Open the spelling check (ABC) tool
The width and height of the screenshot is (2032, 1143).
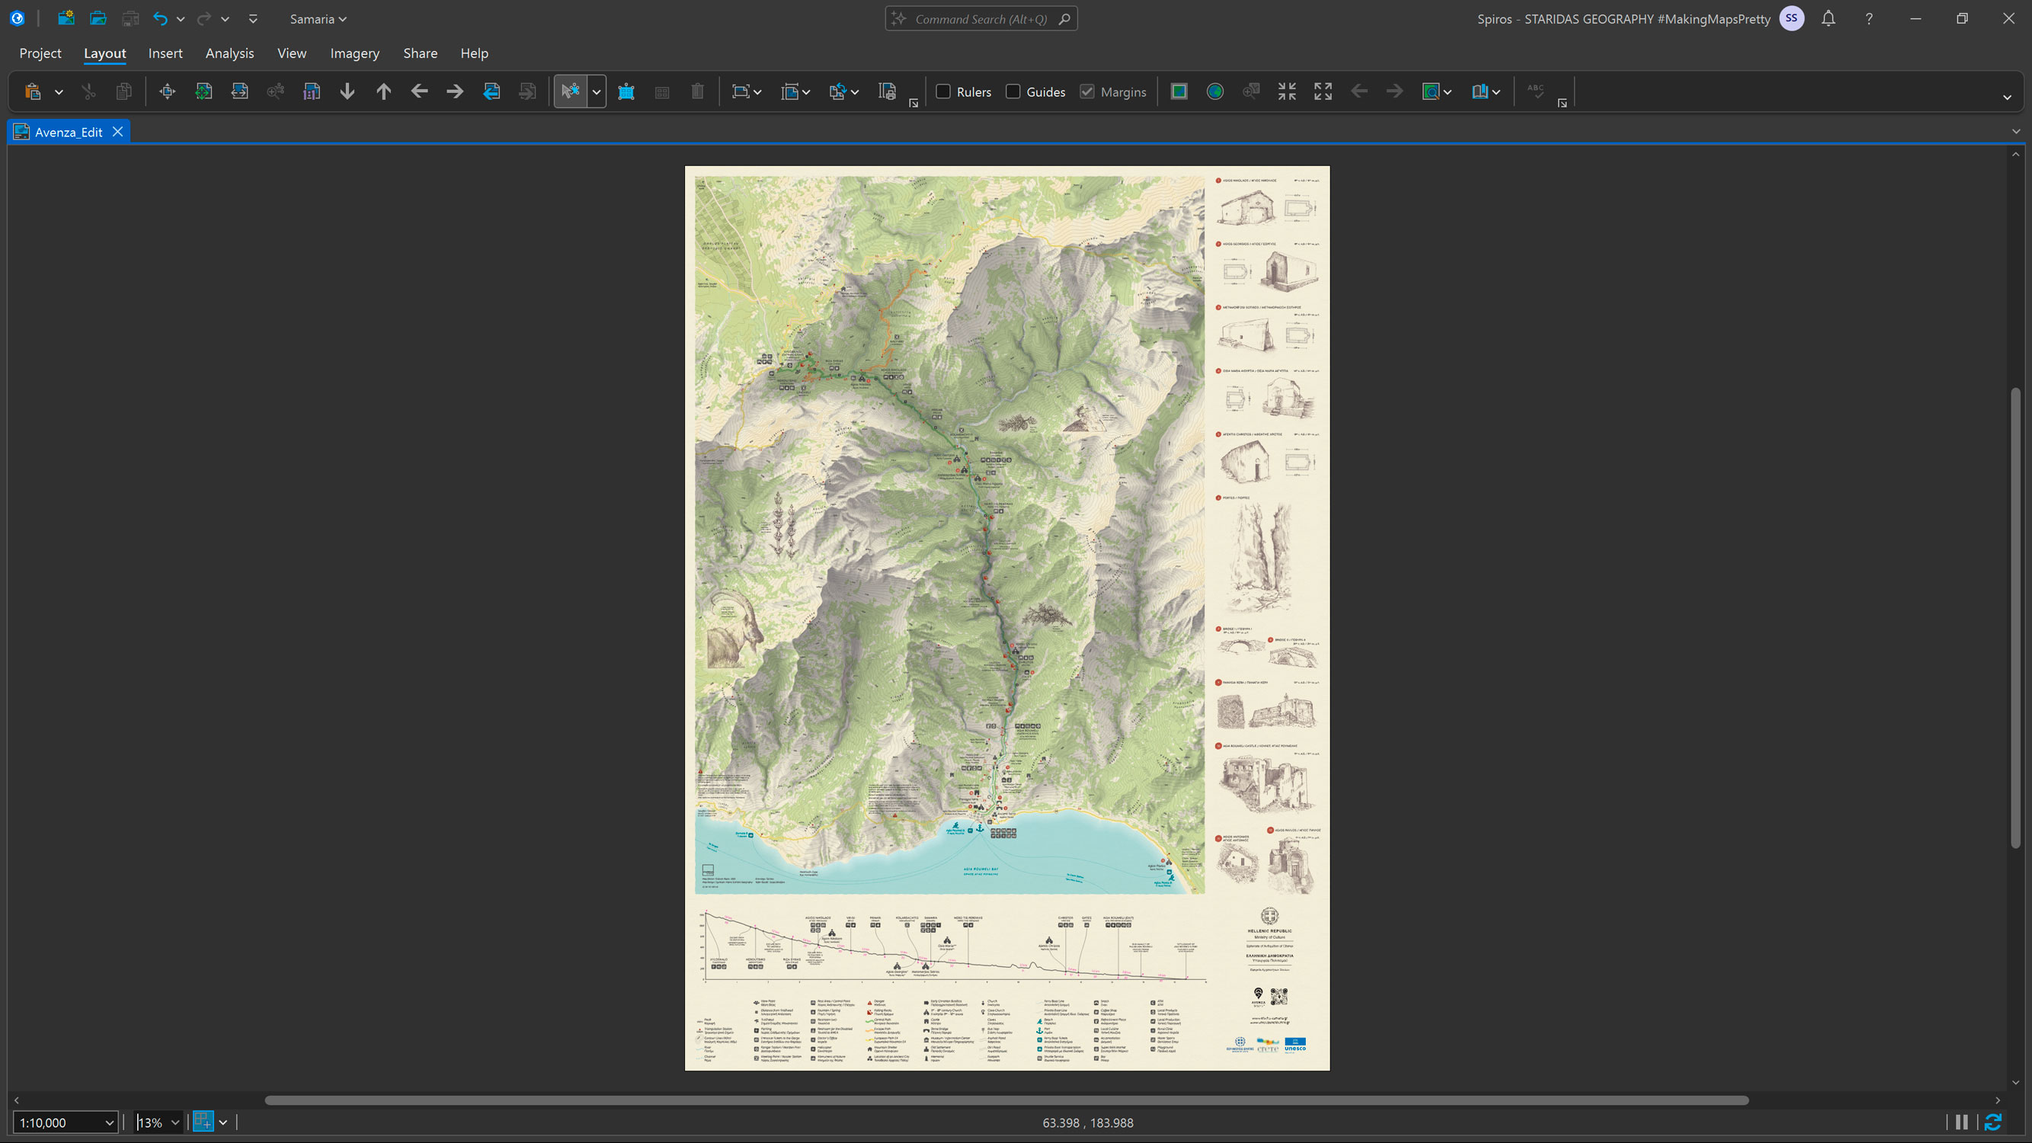(1537, 91)
